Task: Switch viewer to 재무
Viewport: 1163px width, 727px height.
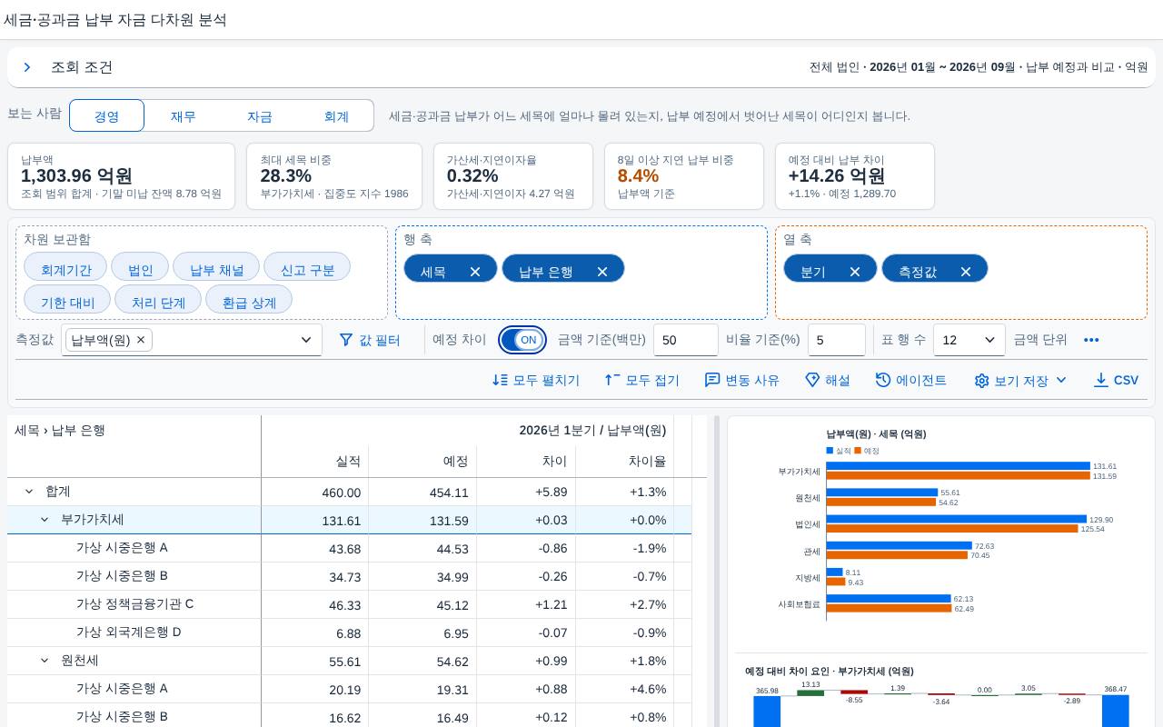Action: (184, 115)
